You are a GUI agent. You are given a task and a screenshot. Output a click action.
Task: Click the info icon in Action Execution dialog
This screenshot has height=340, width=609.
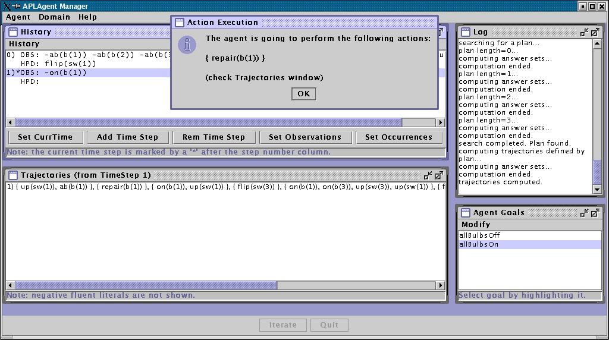coord(187,45)
